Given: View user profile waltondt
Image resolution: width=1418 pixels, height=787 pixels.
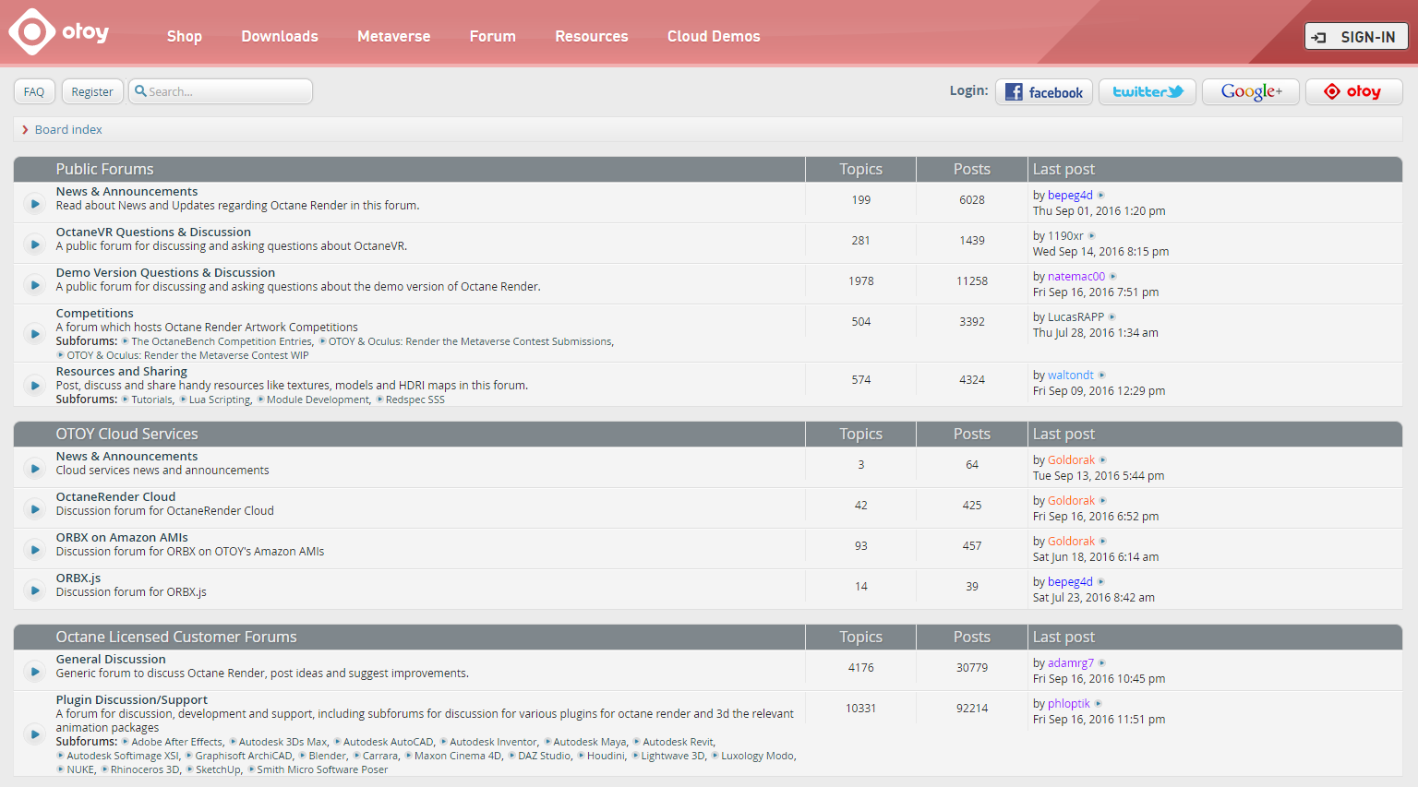Looking at the screenshot, I should [1071, 376].
